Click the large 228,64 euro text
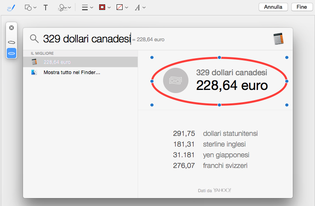 [x=232, y=86]
